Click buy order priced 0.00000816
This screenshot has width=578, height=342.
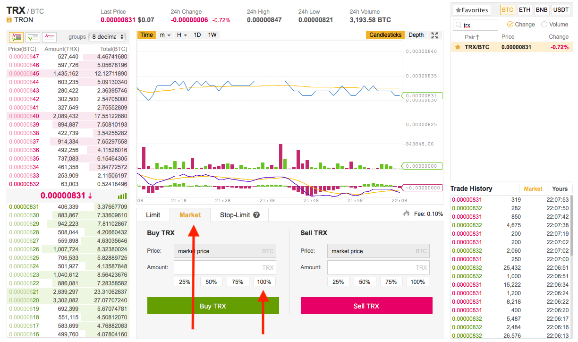pyautogui.click(x=68, y=334)
